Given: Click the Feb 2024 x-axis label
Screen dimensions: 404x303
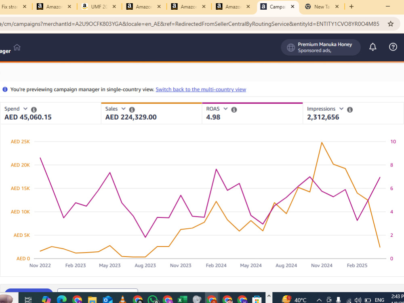Looking at the screenshot, I should click(216, 265).
